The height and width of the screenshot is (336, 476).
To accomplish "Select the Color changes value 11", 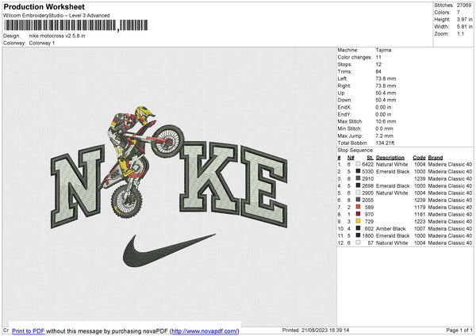I will [x=378, y=57].
